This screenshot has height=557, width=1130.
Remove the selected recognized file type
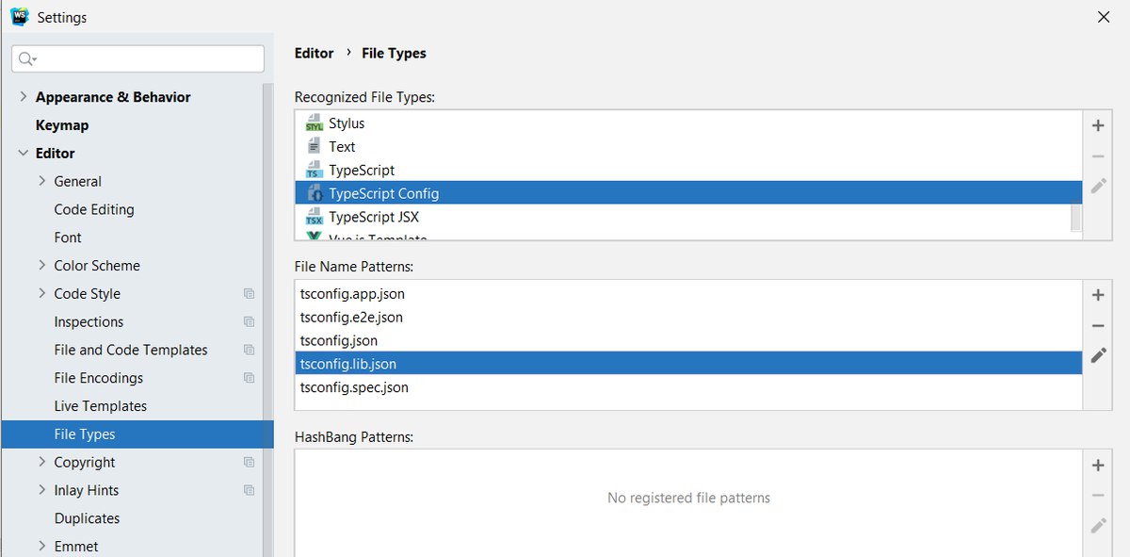[x=1097, y=156]
